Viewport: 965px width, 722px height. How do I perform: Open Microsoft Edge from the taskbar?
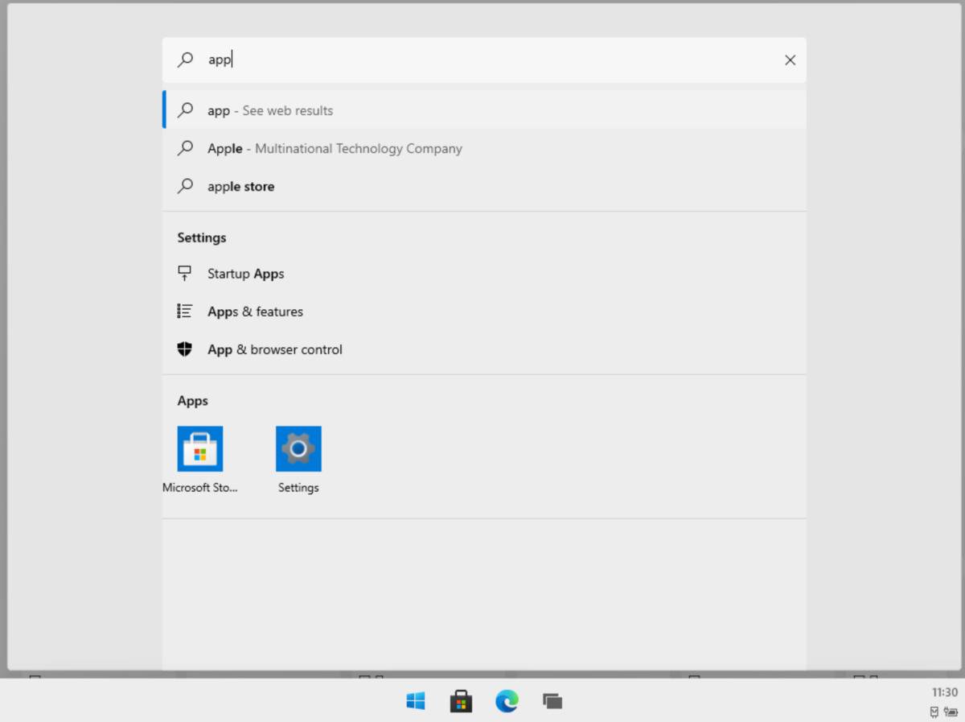507,701
